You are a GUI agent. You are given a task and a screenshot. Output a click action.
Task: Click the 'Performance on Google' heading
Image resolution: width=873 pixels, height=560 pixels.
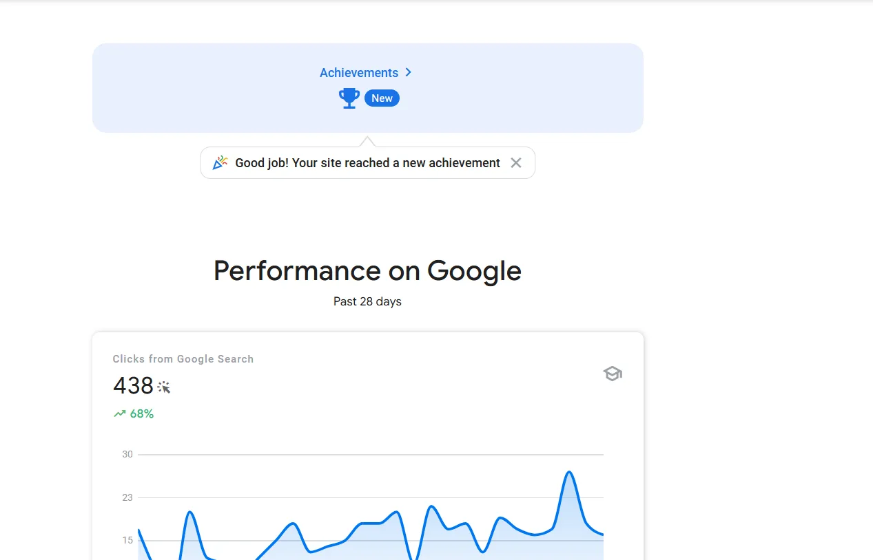click(367, 270)
